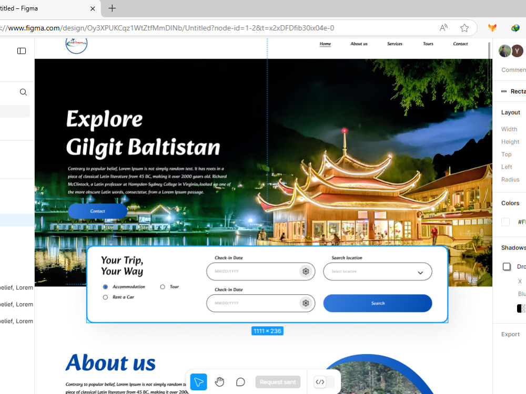
Task: Click the browser address bar URL
Action: pyautogui.click(x=167, y=28)
